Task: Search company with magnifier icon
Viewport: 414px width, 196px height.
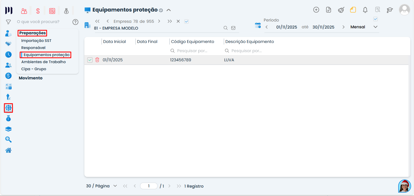Action: [x=226, y=28]
